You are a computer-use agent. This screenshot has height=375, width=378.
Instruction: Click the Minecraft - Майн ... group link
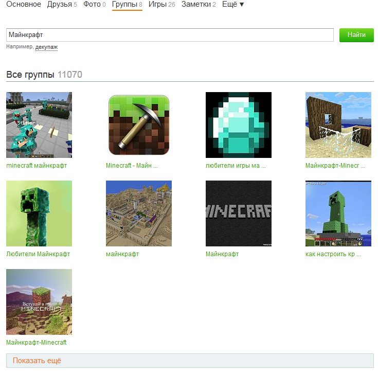[132, 166]
